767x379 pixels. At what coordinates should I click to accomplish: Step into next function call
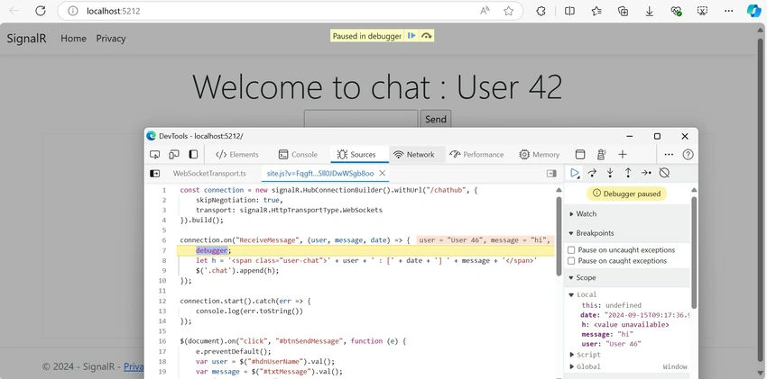(610, 173)
